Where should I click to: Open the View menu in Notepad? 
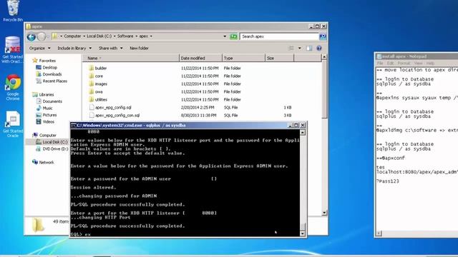(x=418, y=64)
